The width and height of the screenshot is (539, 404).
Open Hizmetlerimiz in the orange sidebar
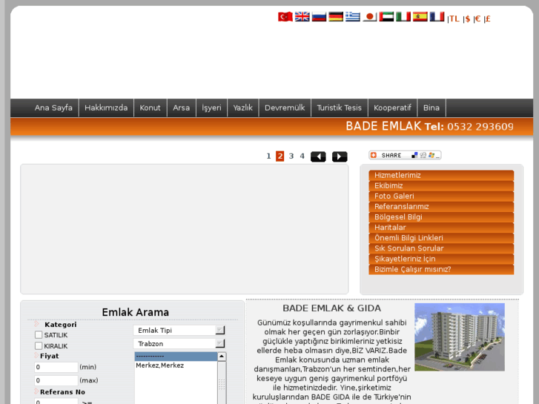pyautogui.click(x=441, y=176)
